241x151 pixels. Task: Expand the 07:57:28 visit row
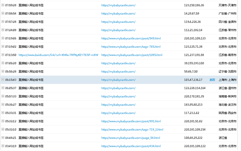(x=3, y=22)
